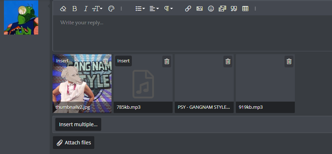The height and width of the screenshot is (154, 332).
Task: Click Insert on 785kb.mp3 attachment
Action: click(123, 61)
